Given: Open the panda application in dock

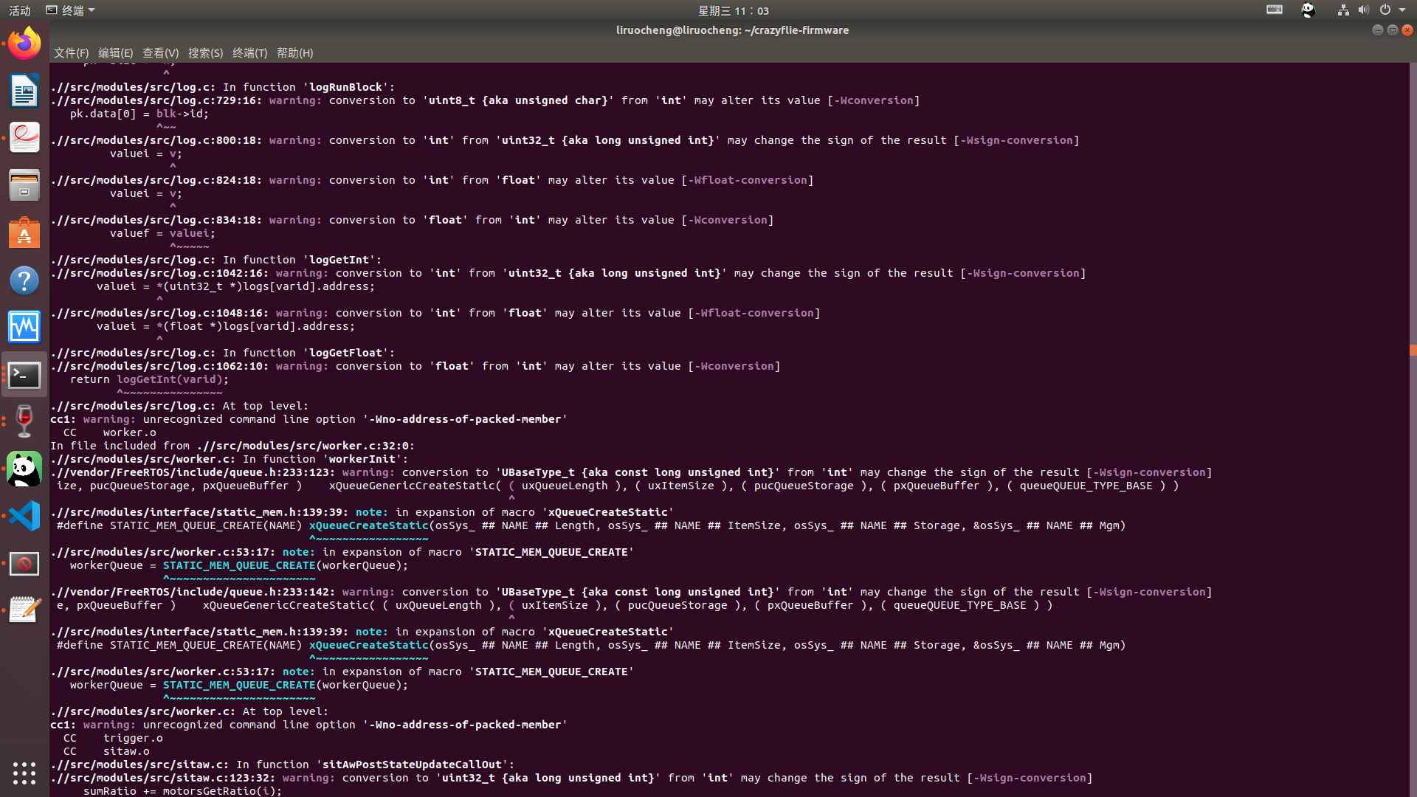Looking at the screenshot, I should [24, 469].
